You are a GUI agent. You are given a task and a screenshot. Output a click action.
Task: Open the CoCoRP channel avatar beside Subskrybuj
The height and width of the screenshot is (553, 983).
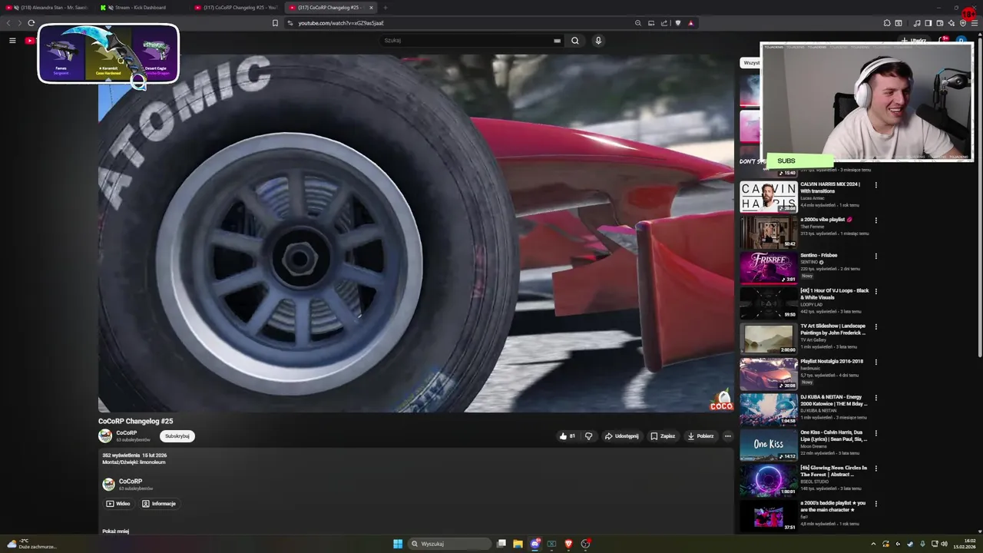[x=105, y=436]
